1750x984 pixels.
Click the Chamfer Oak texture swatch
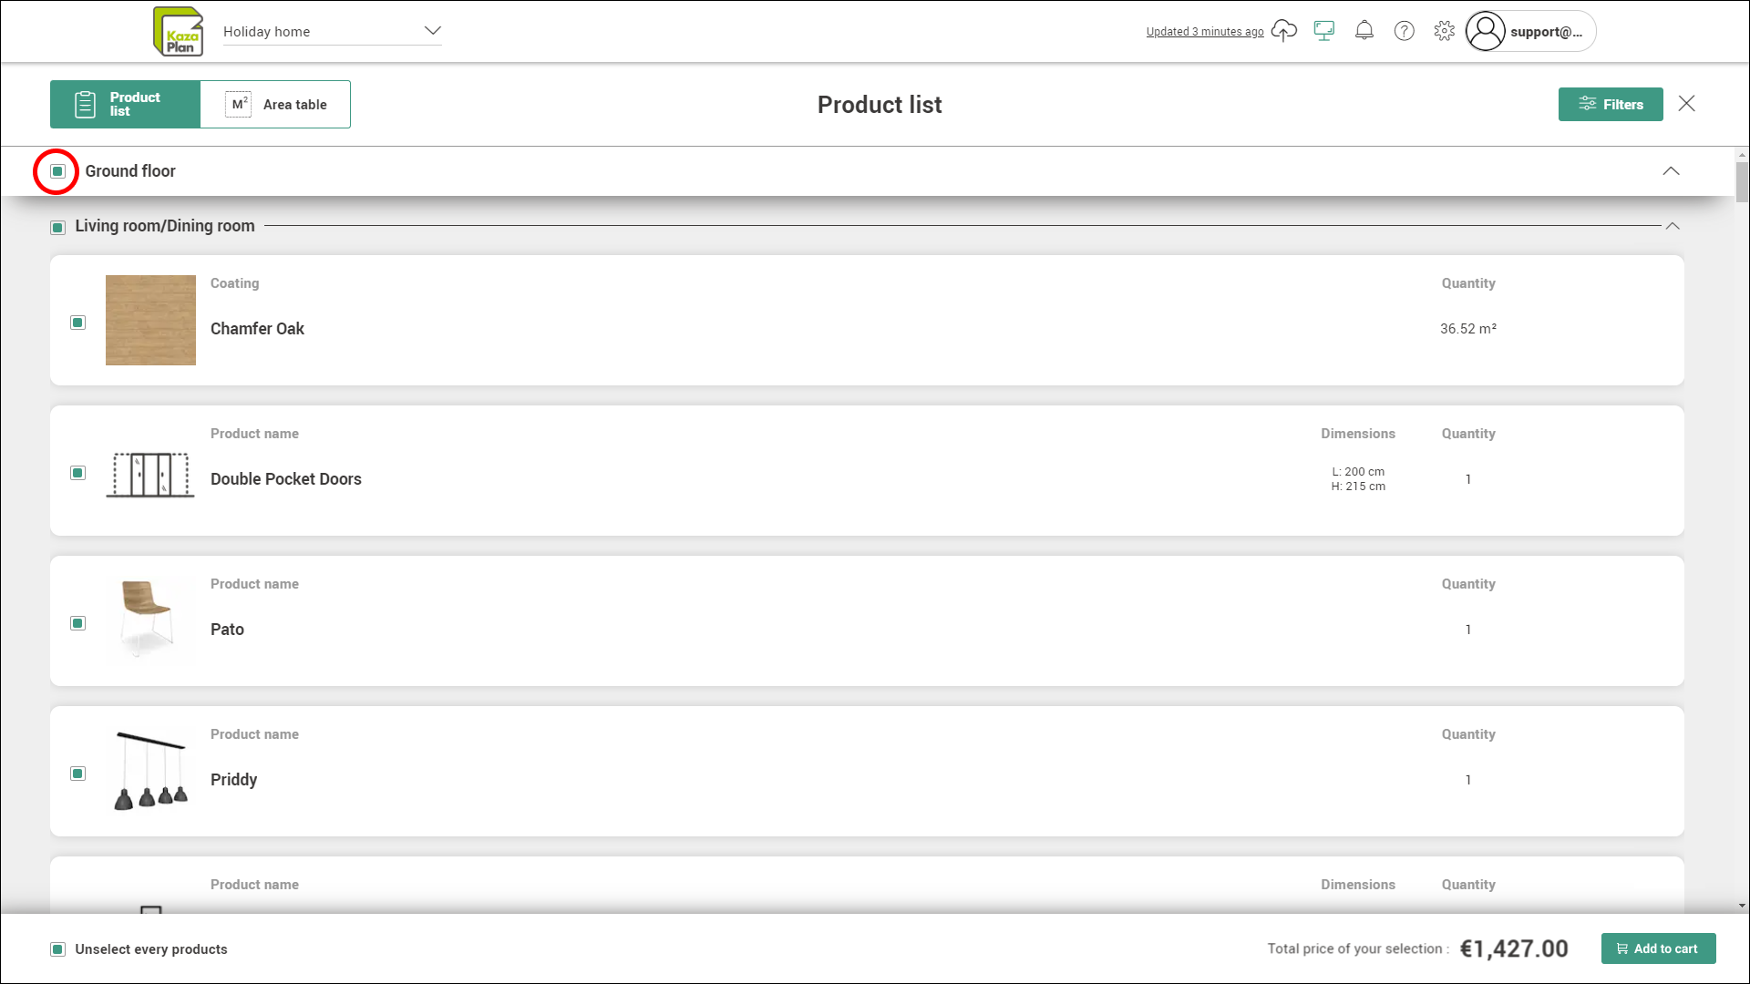(150, 320)
